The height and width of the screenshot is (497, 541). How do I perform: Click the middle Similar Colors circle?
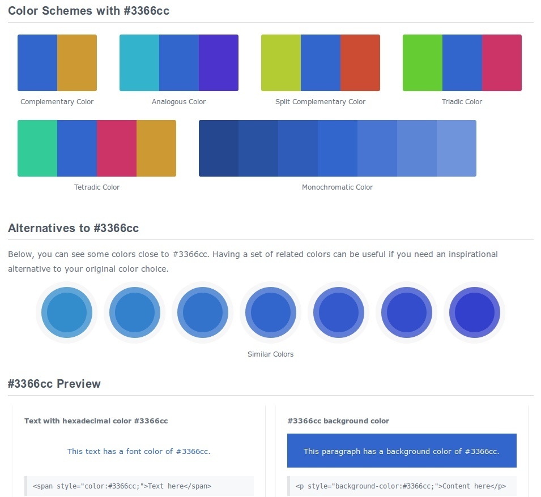point(271,312)
